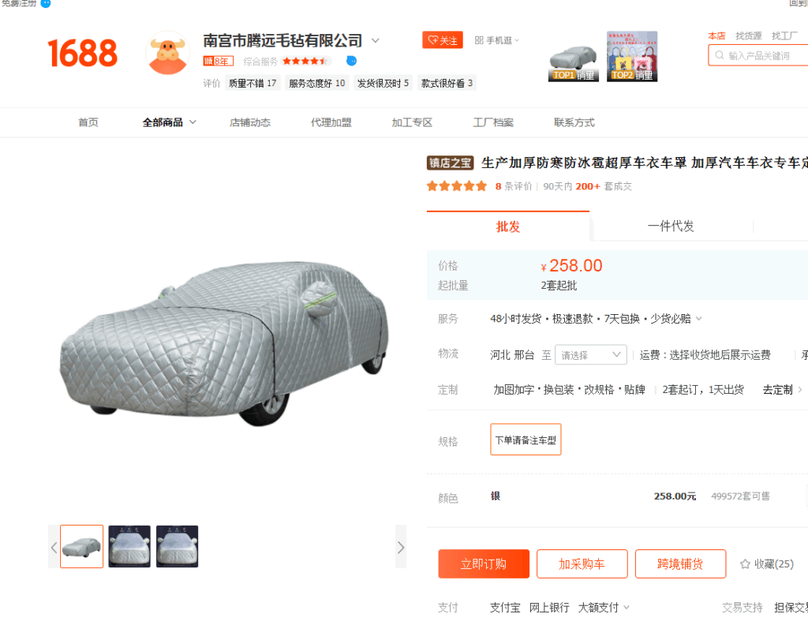Image resolution: width=808 pixels, height=629 pixels.
Task: Follow the store with the 关注 heart button
Action: coord(443,40)
